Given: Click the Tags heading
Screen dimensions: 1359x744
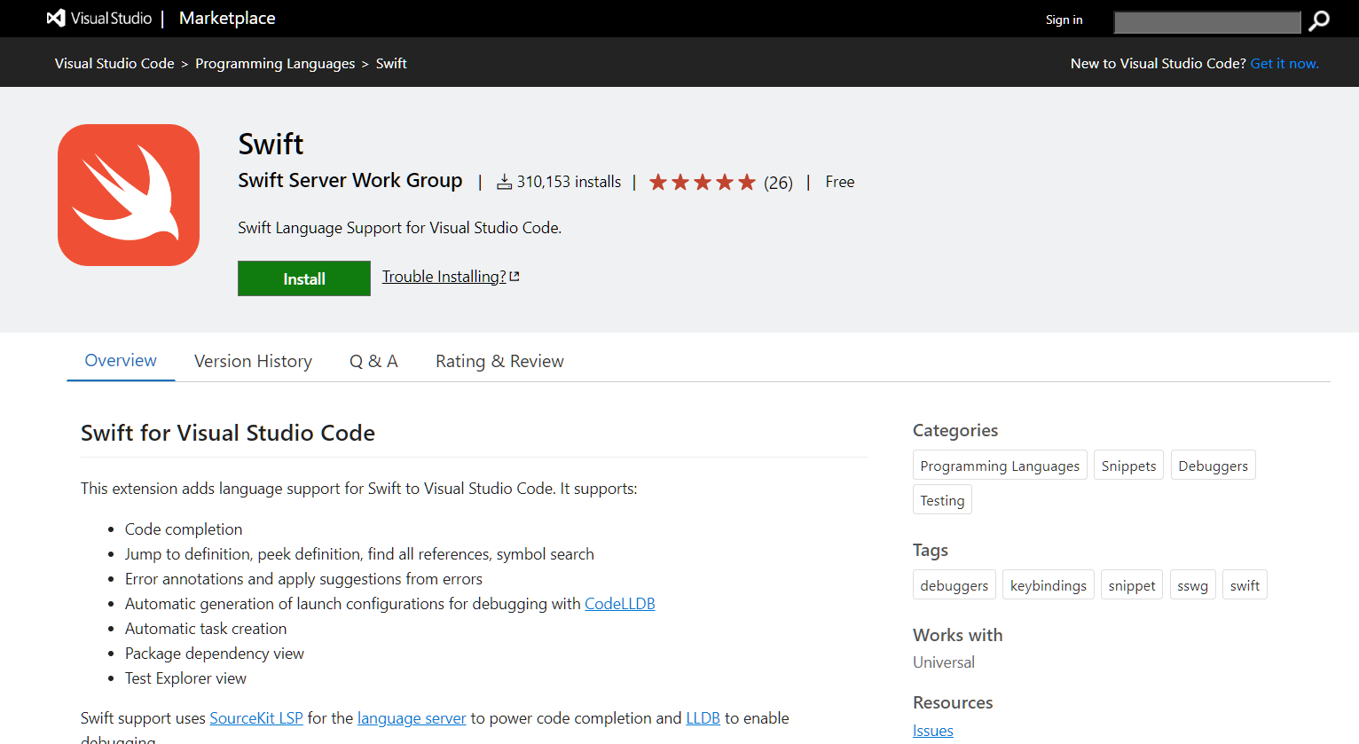Looking at the screenshot, I should click(931, 550).
